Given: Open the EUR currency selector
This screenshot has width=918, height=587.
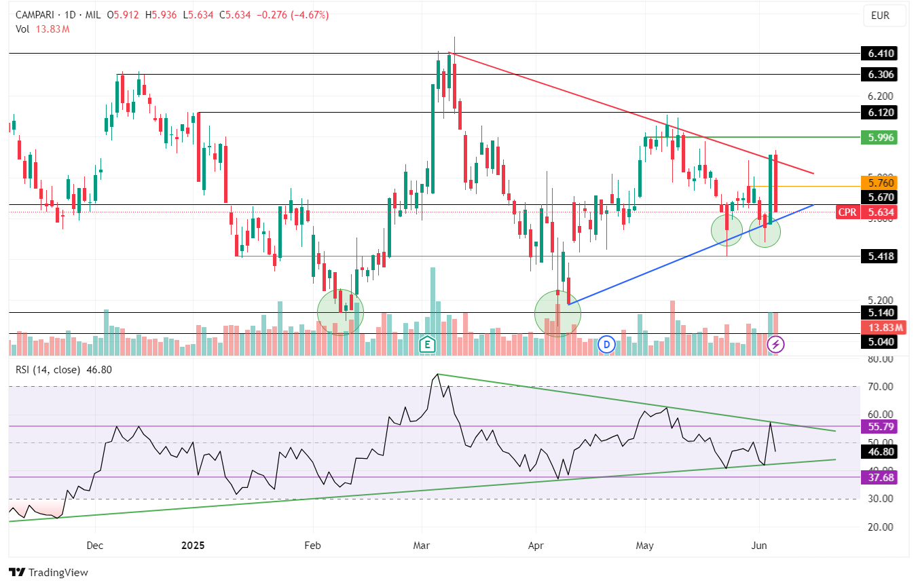Looking at the screenshot, I should coord(885,16).
